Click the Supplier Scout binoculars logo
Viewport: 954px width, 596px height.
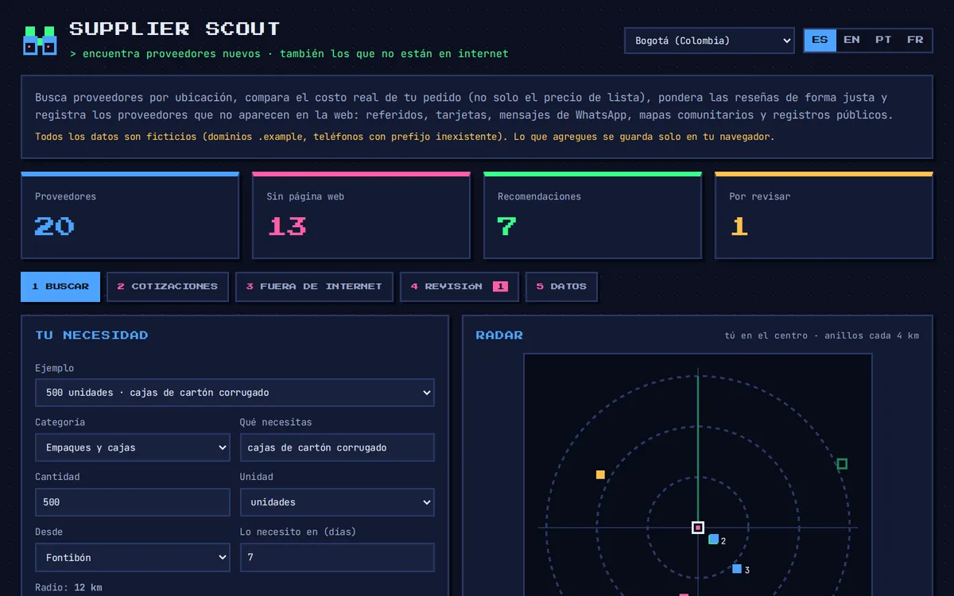pyautogui.click(x=40, y=40)
